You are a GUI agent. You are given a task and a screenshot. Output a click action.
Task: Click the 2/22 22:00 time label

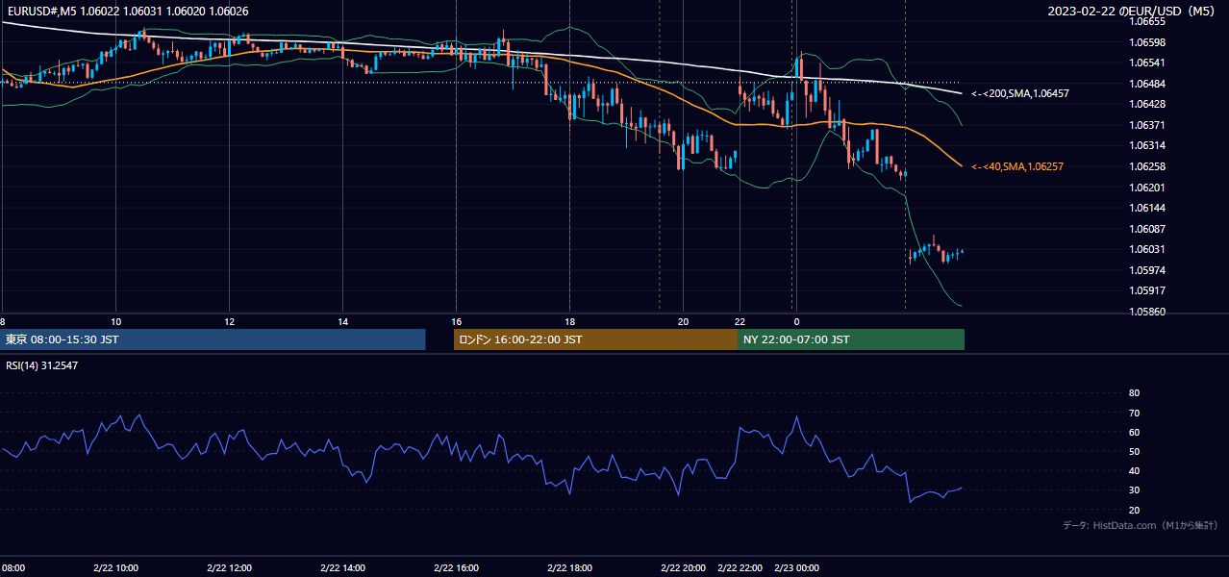coord(740,567)
